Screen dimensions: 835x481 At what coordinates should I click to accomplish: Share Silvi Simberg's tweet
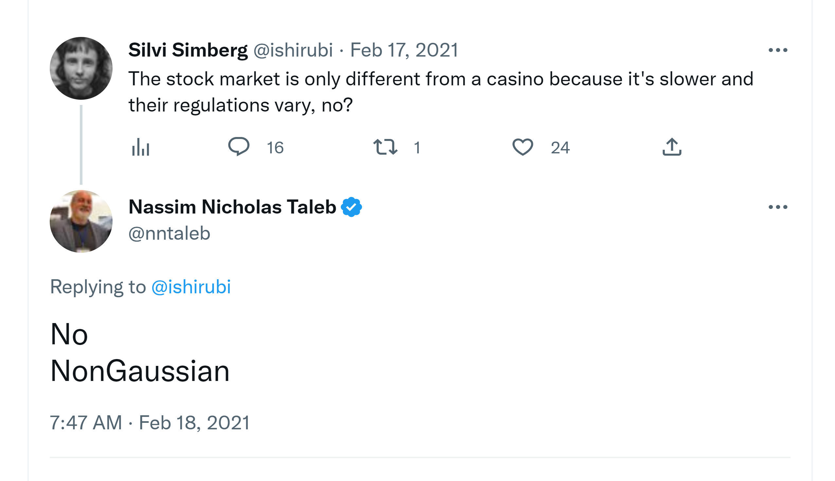[672, 147]
